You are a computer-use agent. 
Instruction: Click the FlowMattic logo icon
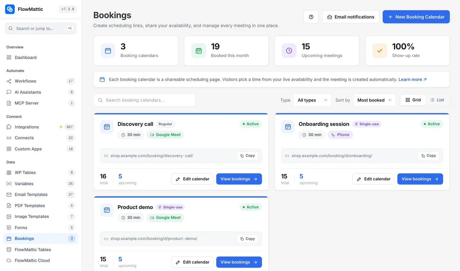[10, 9]
